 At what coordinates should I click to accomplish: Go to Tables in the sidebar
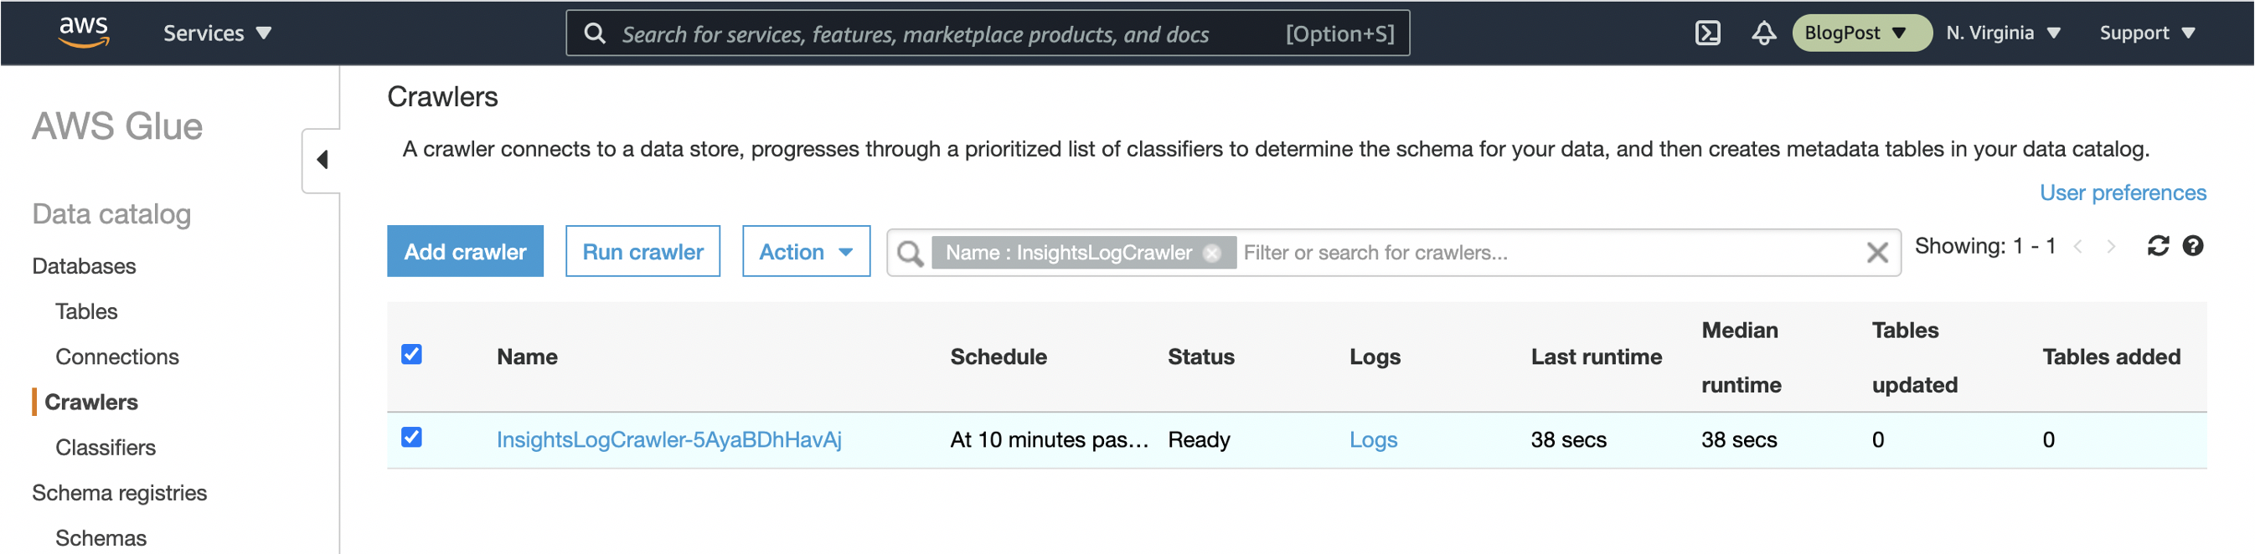click(x=85, y=311)
